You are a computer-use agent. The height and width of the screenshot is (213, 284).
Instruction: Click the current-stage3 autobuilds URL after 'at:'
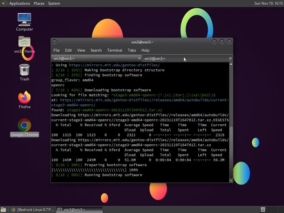pyautogui.click(x=140, y=103)
